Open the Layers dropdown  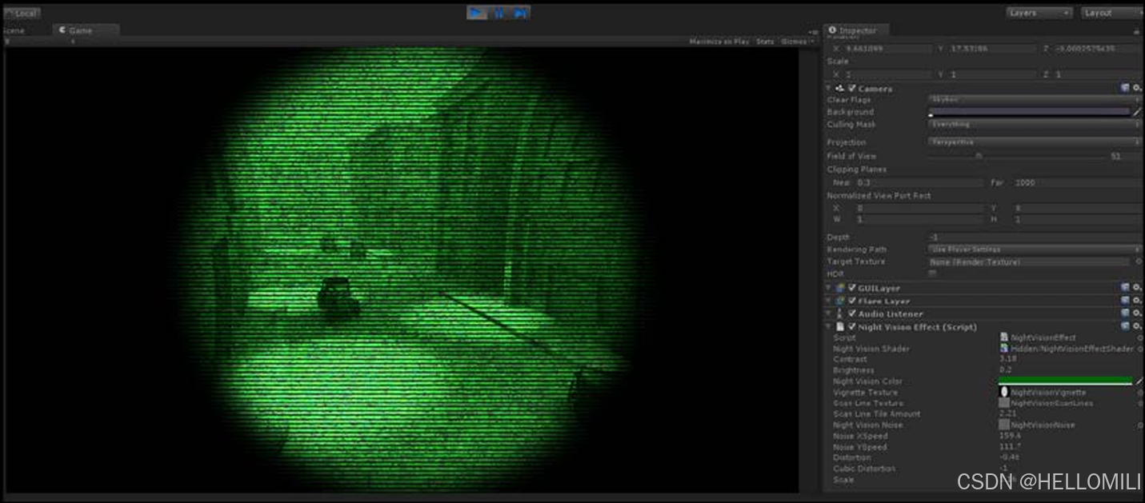[1039, 13]
